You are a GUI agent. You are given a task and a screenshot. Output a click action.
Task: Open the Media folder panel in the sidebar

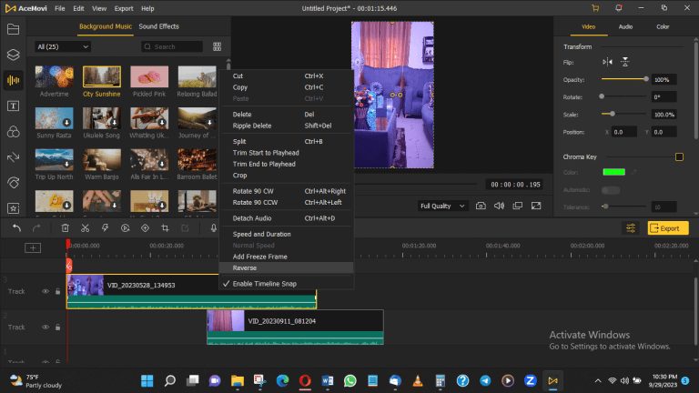click(x=13, y=29)
